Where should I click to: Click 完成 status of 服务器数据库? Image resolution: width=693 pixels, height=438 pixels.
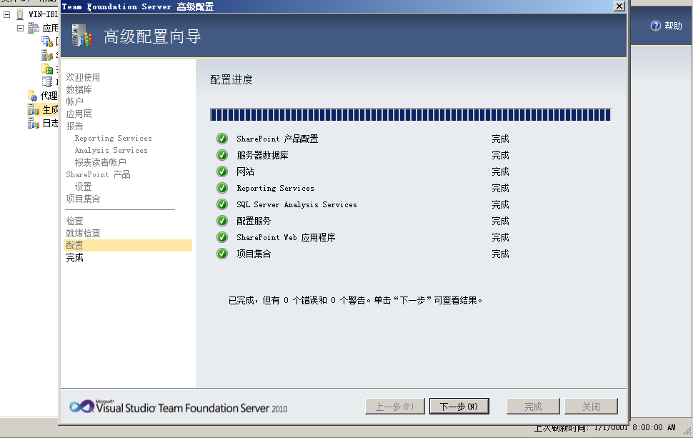500,155
